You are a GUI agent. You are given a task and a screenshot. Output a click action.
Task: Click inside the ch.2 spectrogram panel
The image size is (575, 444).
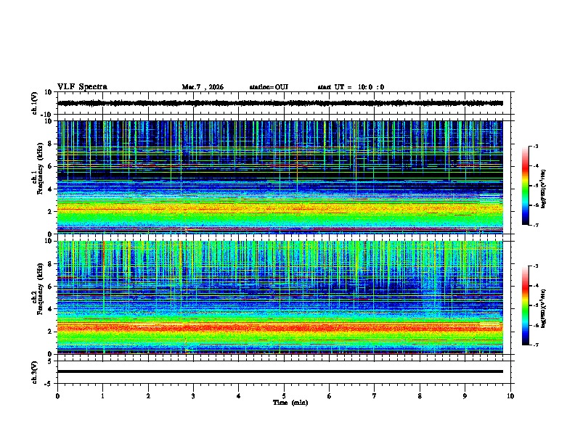coord(280,297)
